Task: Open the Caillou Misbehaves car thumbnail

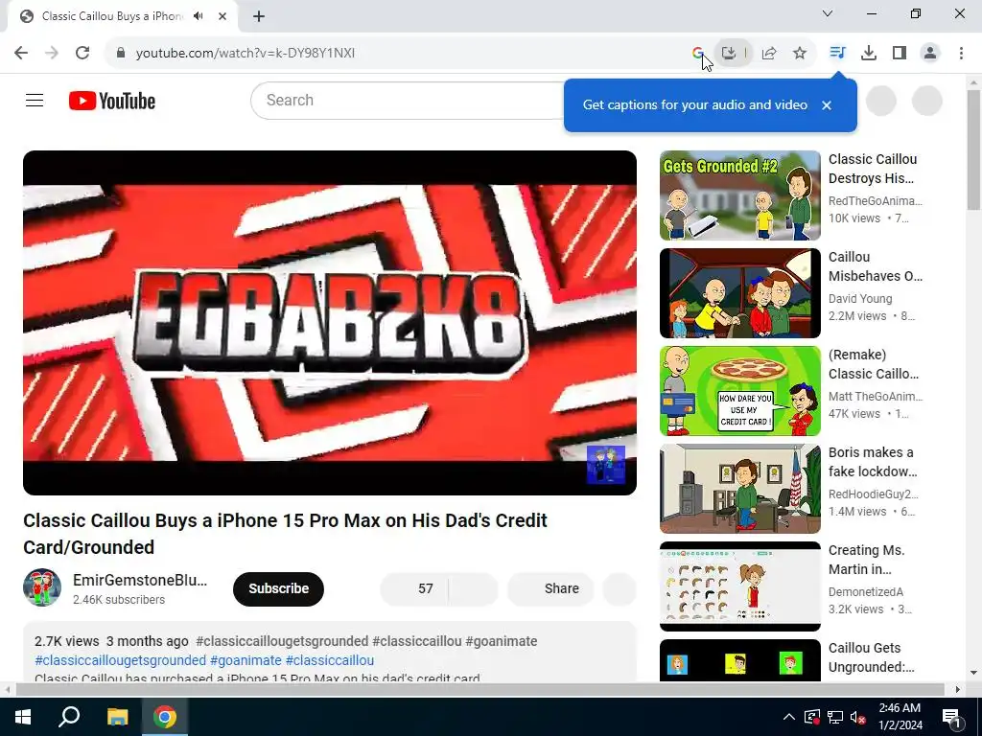Action: click(740, 293)
